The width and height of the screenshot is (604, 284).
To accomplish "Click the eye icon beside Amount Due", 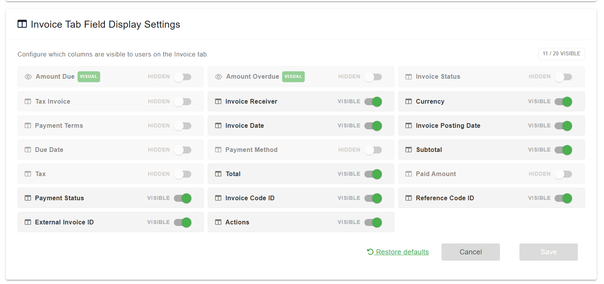I will [28, 77].
